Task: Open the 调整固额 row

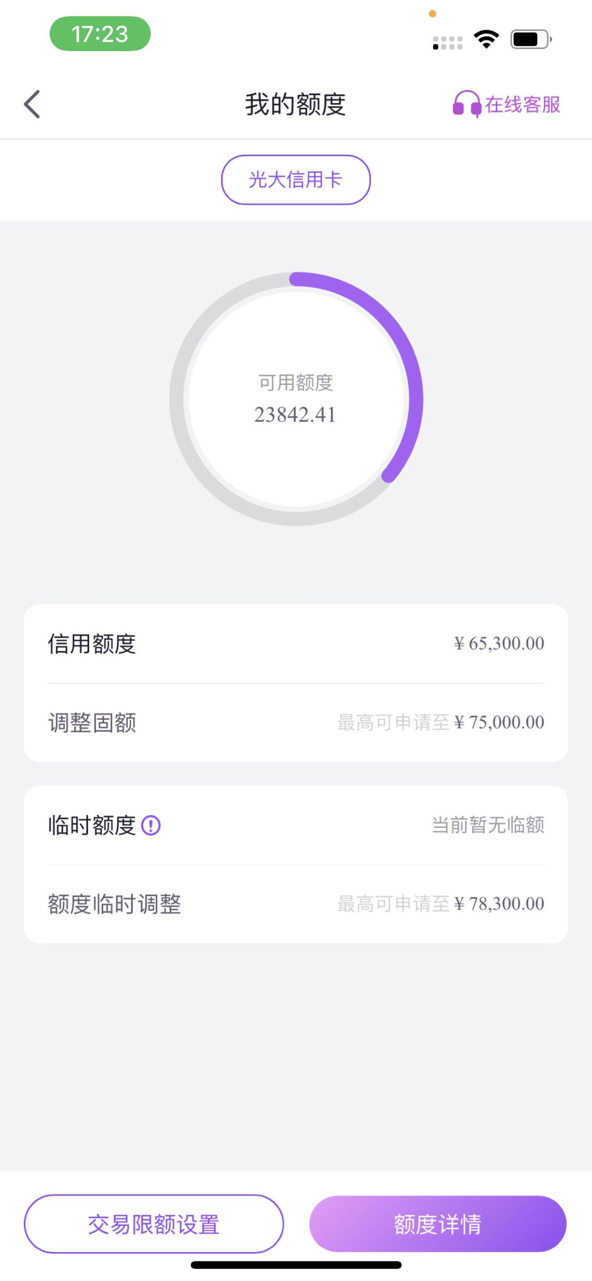Action: point(296,722)
